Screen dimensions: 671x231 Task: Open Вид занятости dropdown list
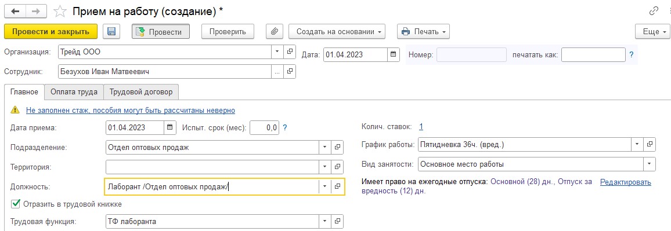[650, 163]
